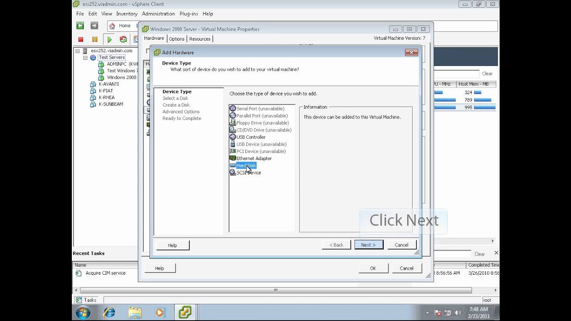
Task: Open Internet Explorer from taskbar
Action: click(109, 313)
